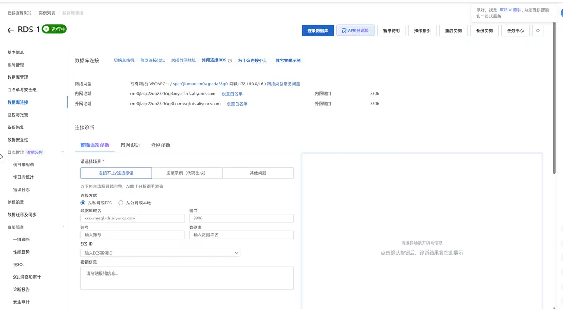Screen dimensions: 563x309
Task: Open 诊断报告 in the sidebar
Action: pyautogui.click(x=21, y=289)
